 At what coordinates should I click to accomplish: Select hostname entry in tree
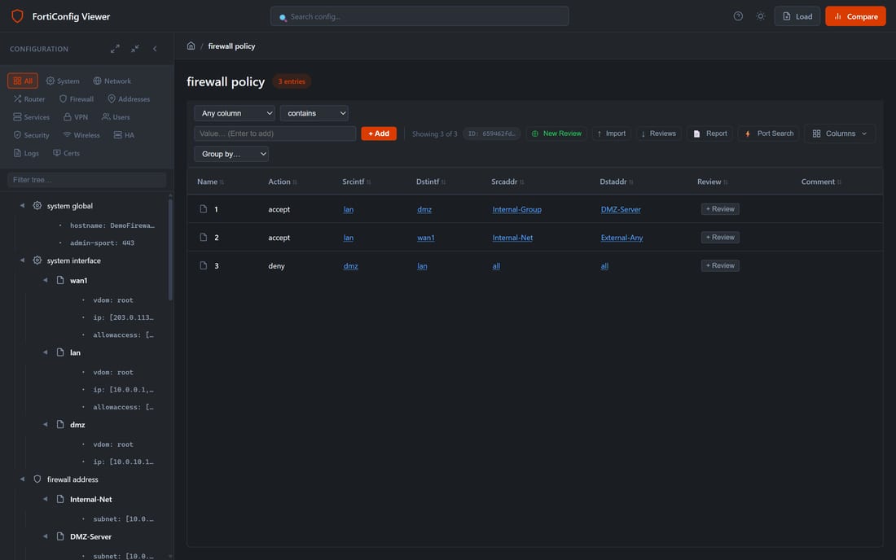[x=112, y=225]
